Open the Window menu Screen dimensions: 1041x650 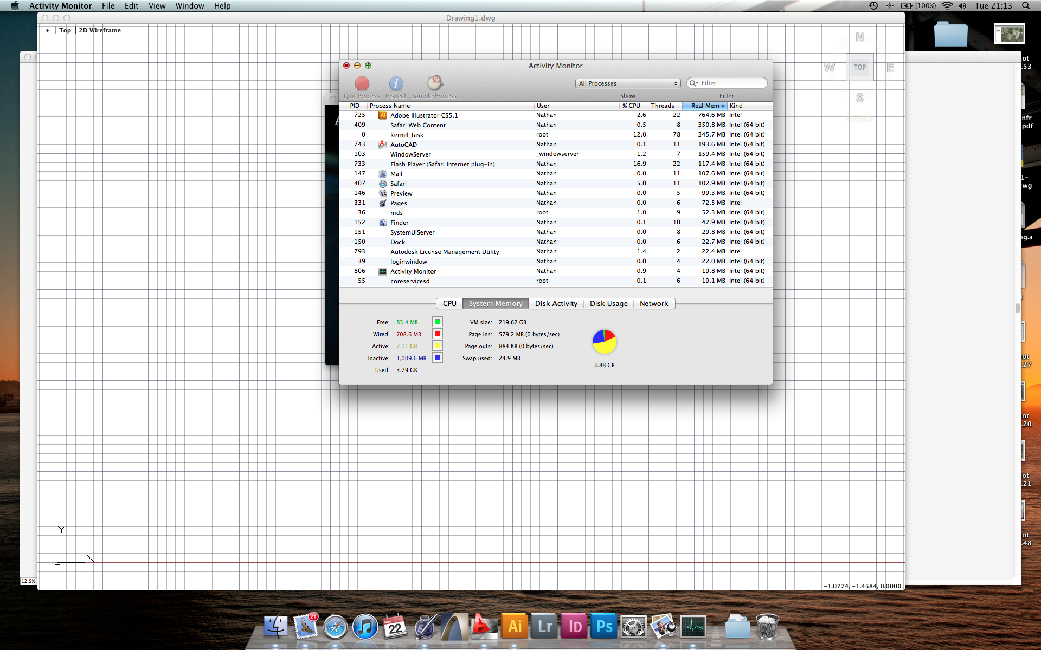pyautogui.click(x=190, y=6)
